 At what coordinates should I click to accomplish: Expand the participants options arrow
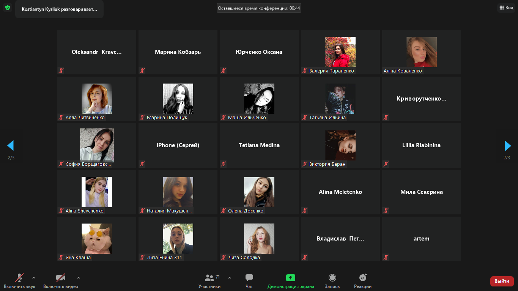(230, 277)
